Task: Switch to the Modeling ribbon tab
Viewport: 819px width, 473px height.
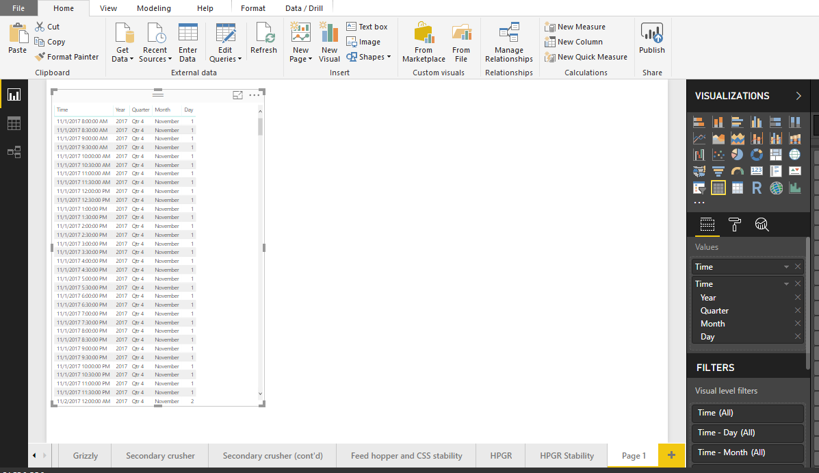Action: click(153, 8)
